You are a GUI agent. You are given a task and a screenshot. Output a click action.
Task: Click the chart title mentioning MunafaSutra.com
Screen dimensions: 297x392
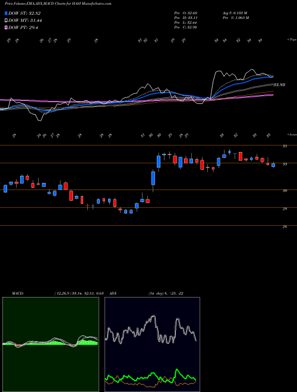click(58, 4)
